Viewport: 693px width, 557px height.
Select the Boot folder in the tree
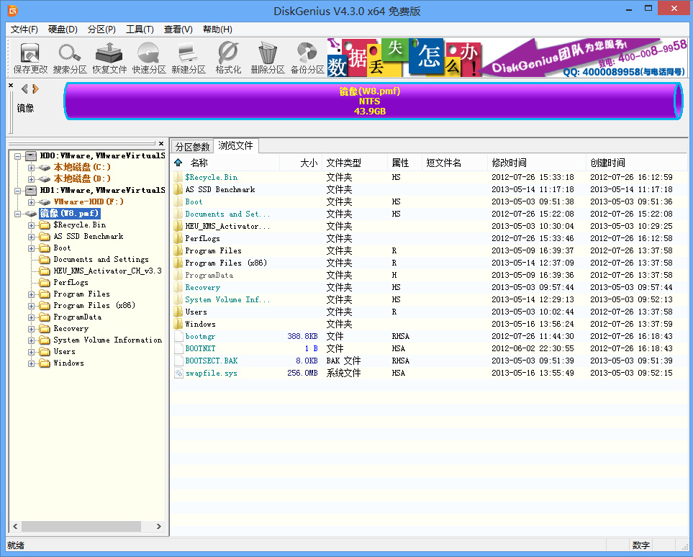coord(62,248)
